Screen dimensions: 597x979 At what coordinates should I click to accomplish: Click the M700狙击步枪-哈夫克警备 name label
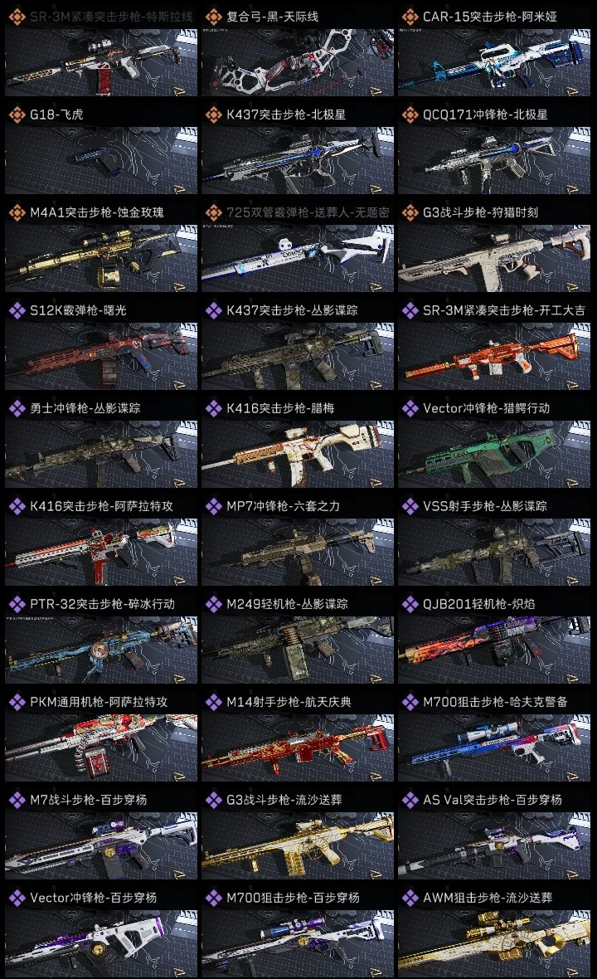(x=495, y=702)
